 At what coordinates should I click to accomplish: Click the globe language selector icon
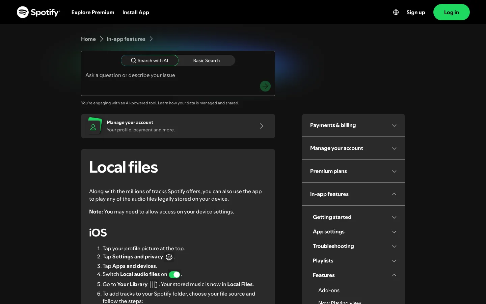point(396,12)
